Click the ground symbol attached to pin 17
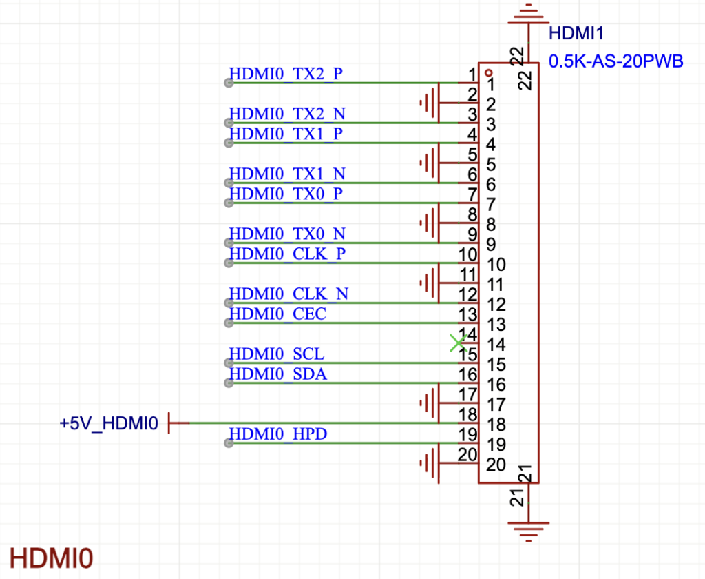This screenshot has height=579, width=705. tap(430, 403)
